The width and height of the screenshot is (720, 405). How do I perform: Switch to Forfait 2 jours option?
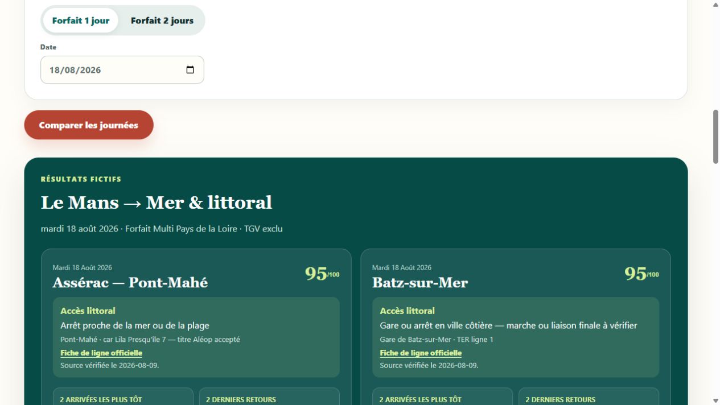(x=162, y=20)
